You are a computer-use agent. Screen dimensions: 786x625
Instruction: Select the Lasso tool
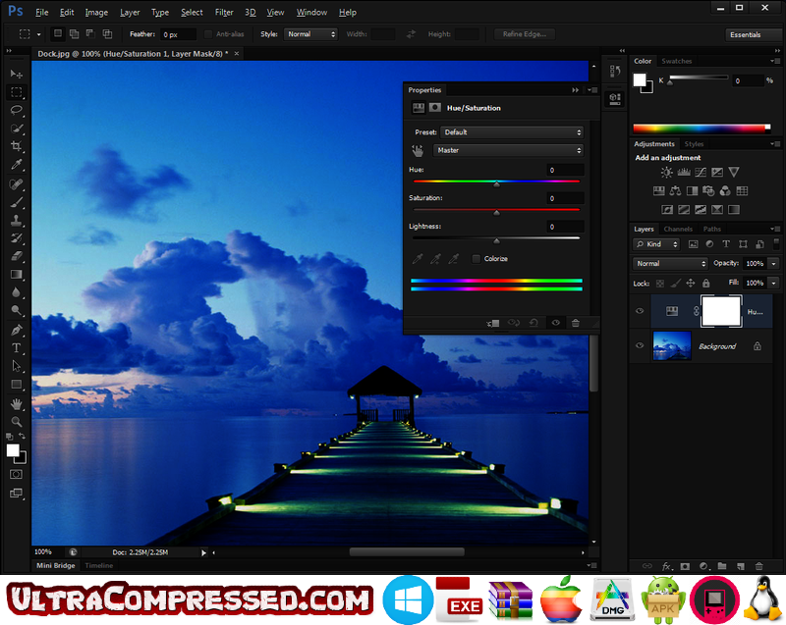16,111
